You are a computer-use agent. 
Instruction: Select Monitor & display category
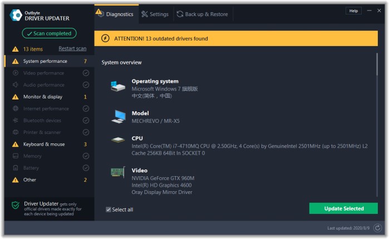click(x=49, y=97)
